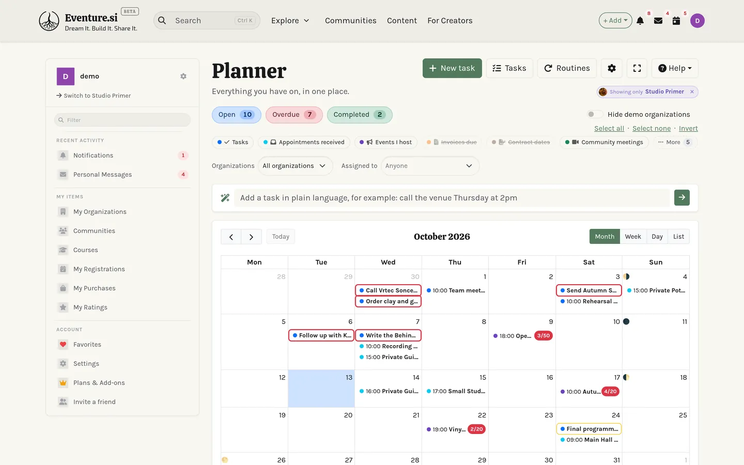Toggle fullscreen planner view icon
This screenshot has height=465, width=744.
coord(637,68)
